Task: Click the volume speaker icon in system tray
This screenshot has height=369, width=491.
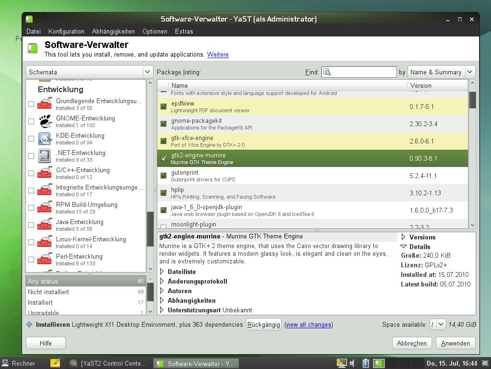Action: [x=352, y=363]
